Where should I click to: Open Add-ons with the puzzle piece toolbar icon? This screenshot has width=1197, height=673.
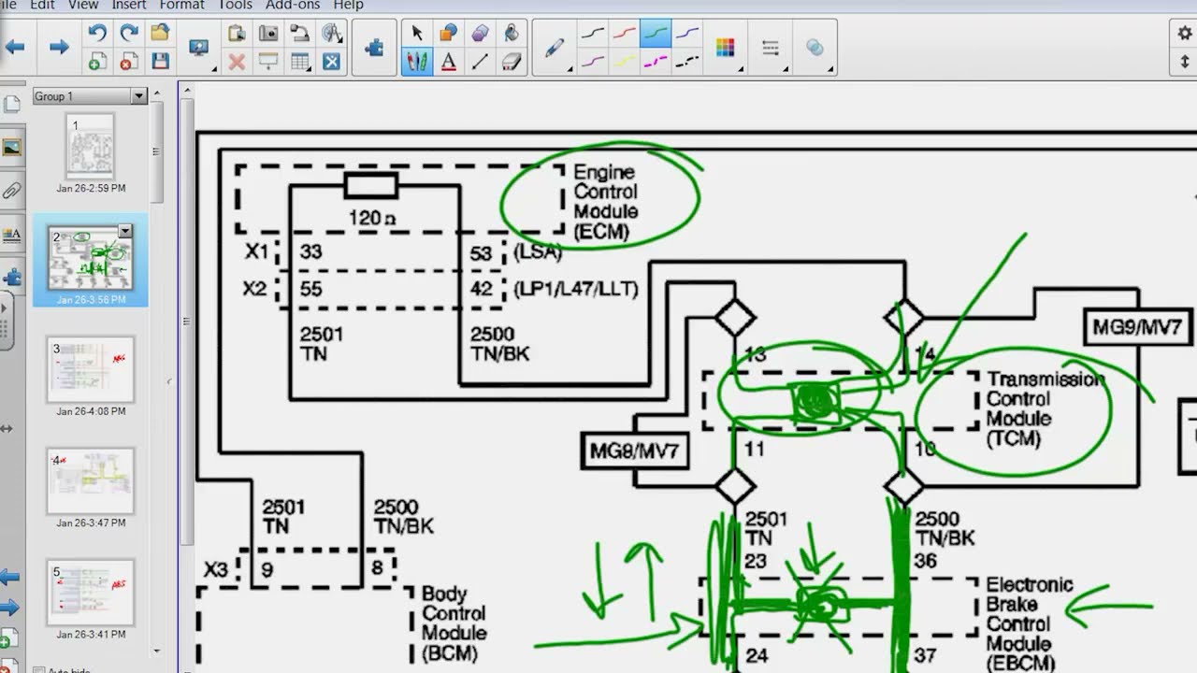[x=374, y=47]
